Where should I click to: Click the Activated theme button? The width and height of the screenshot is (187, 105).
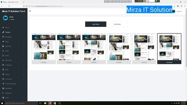coord(169,62)
